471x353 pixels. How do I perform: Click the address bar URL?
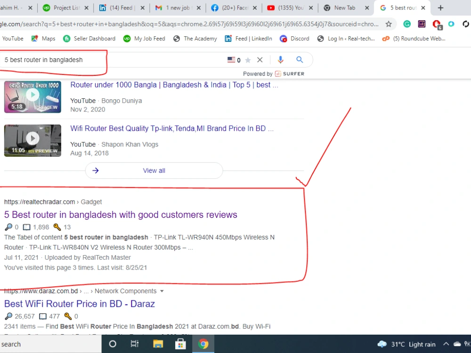click(189, 24)
